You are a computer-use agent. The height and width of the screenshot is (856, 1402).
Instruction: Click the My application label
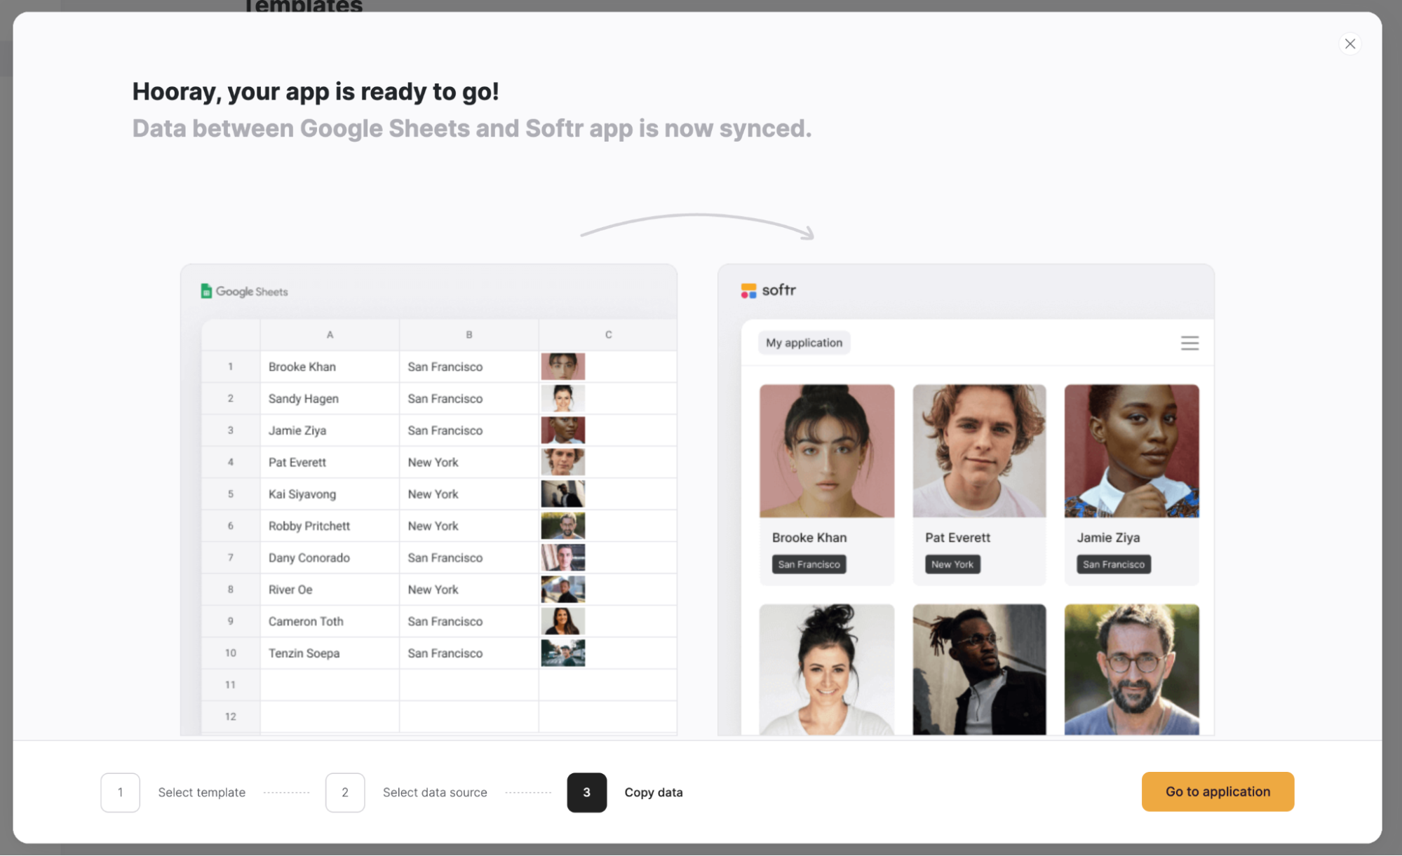[x=804, y=343]
